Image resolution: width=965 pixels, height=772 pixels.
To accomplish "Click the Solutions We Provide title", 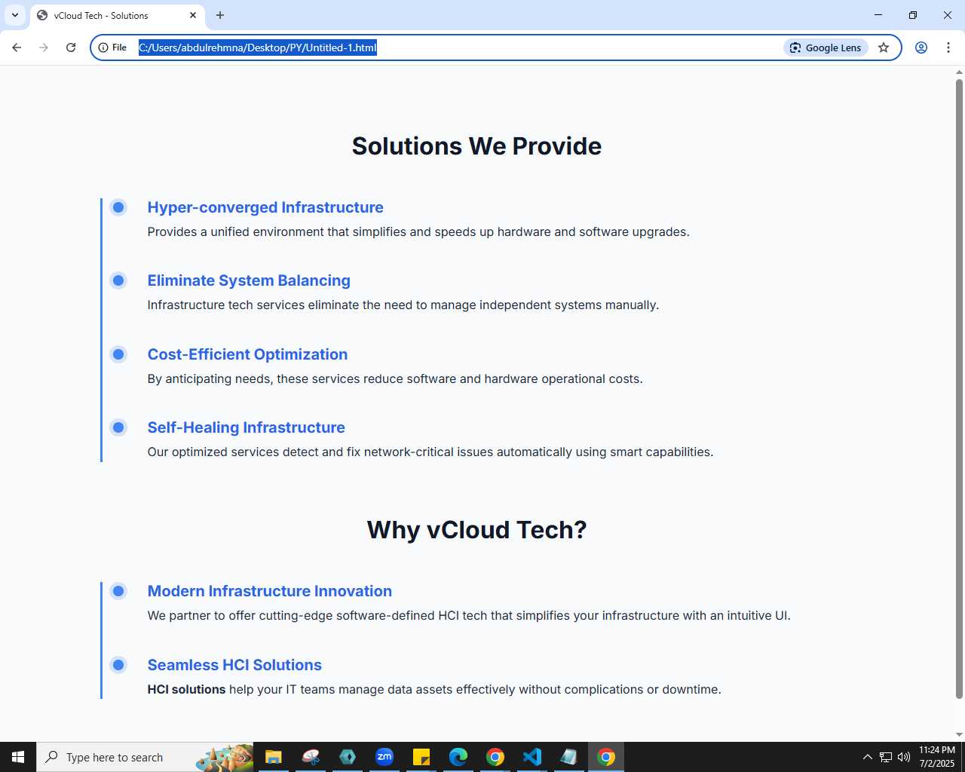I will 476,146.
